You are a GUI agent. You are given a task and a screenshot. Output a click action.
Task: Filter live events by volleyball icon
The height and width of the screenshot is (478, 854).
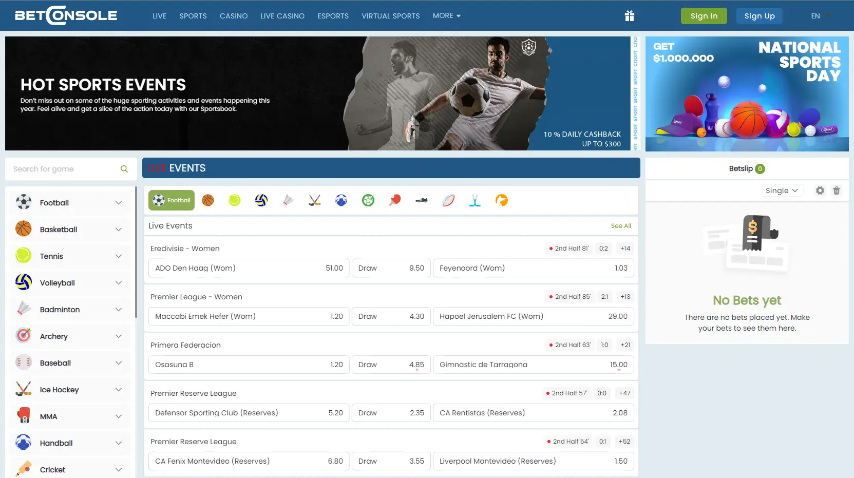(x=261, y=200)
